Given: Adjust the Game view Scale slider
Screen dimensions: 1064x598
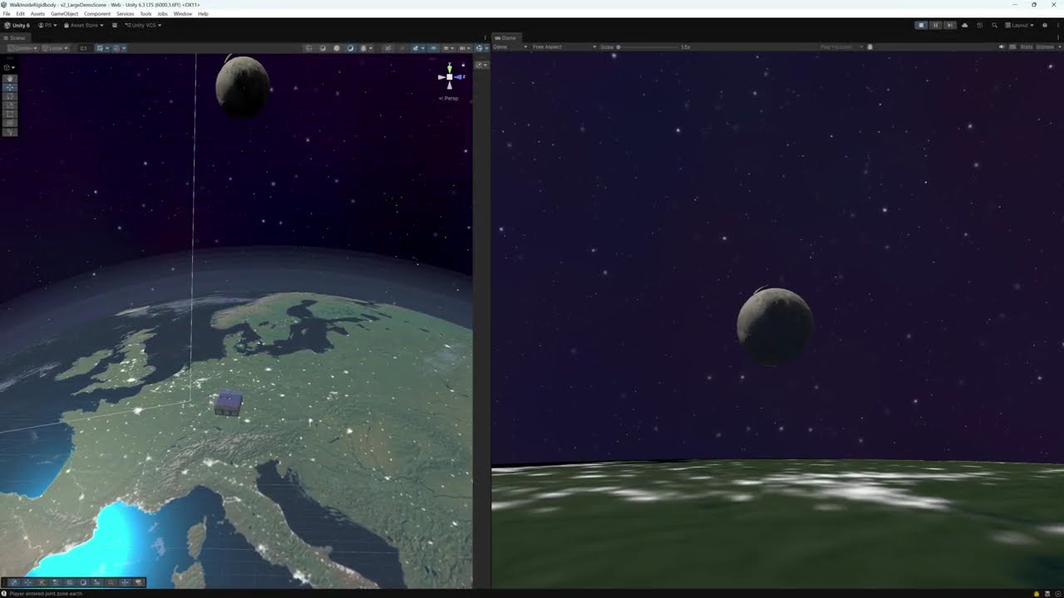Looking at the screenshot, I should pyautogui.click(x=648, y=47).
